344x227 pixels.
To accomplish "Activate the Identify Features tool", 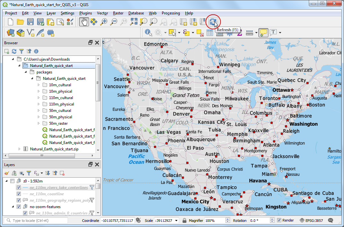I will 148,32.
